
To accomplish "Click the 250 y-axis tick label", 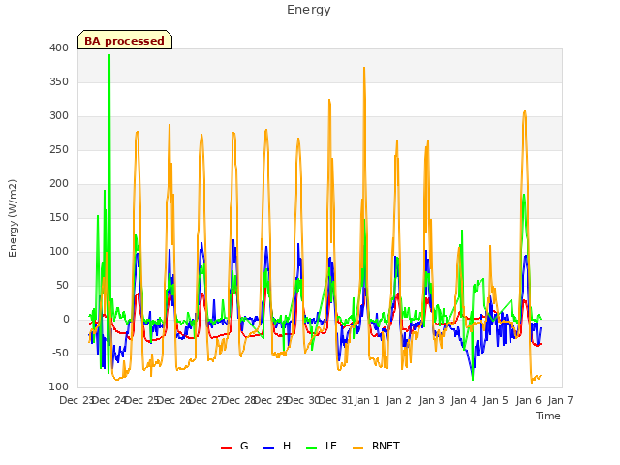I will (x=59, y=150).
